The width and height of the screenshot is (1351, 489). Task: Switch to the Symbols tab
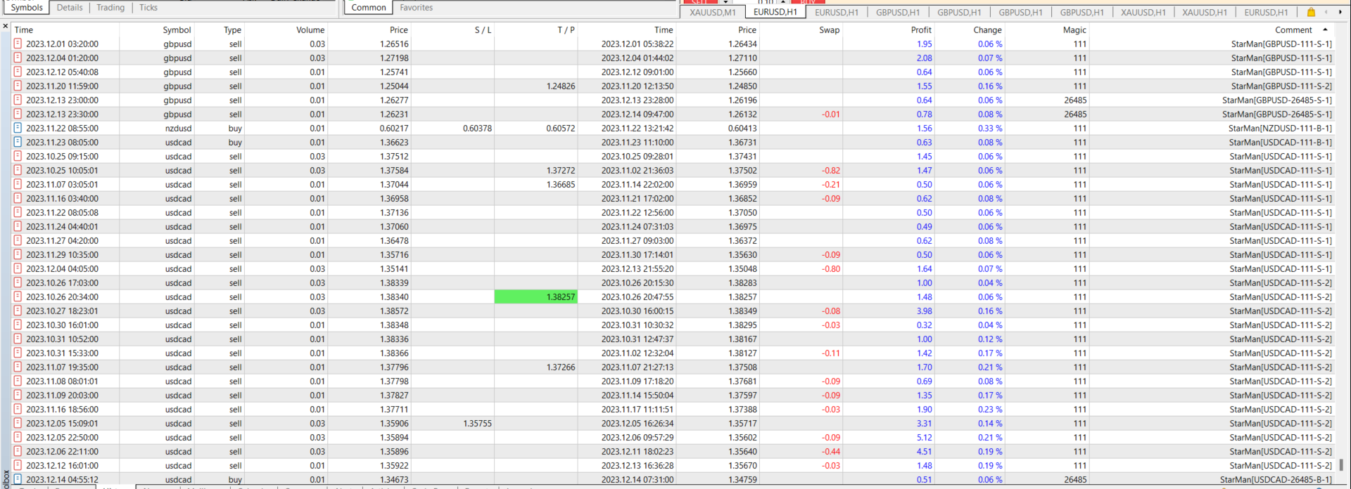click(x=27, y=8)
